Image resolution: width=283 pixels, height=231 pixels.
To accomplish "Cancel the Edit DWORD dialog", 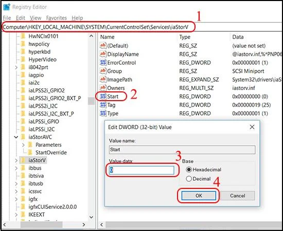I will (x=238, y=196).
